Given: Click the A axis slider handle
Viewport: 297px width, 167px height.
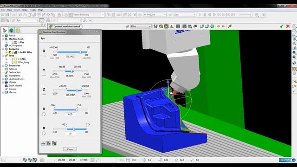Looking at the screenshot, I should coord(77,109).
